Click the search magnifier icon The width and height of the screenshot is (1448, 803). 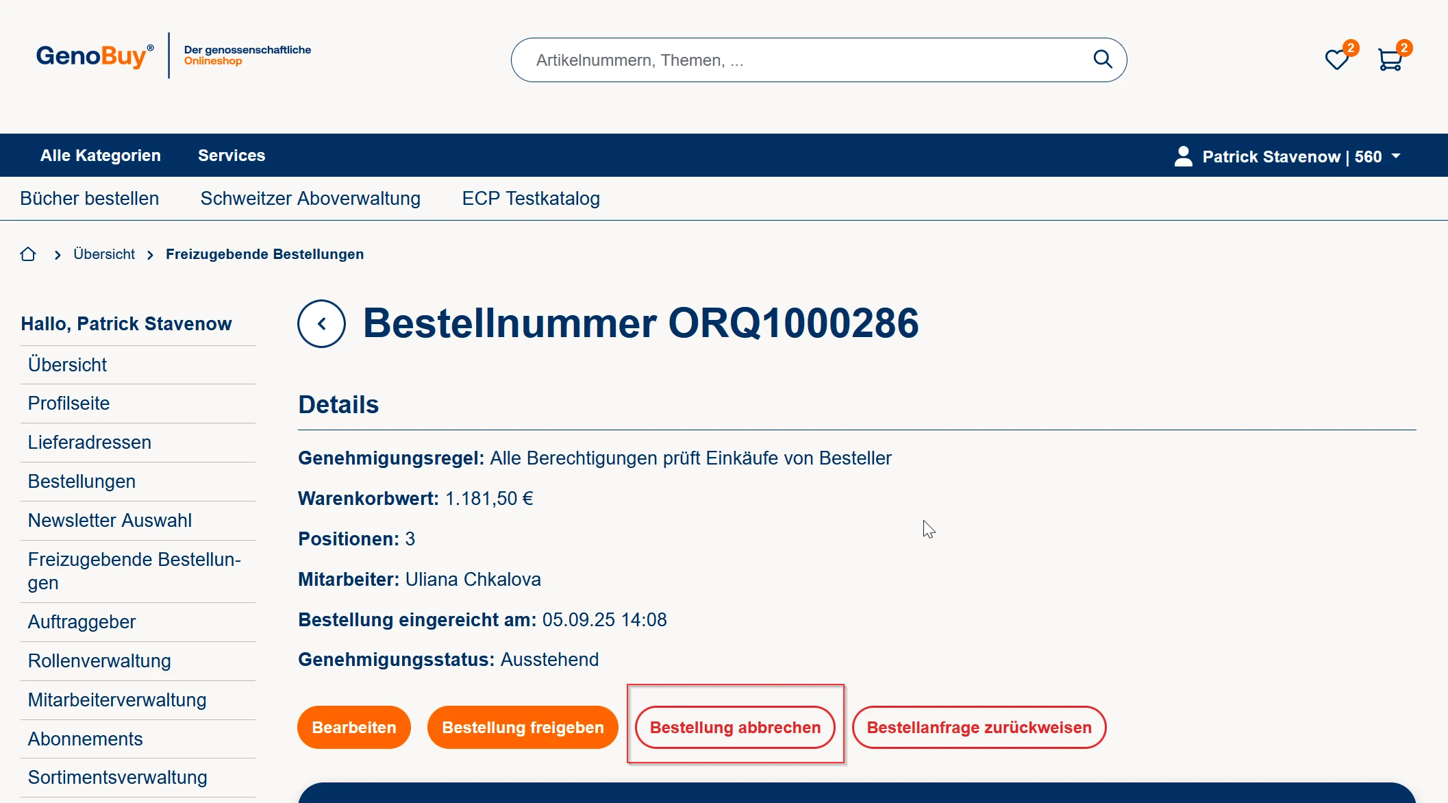(x=1102, y=60)
